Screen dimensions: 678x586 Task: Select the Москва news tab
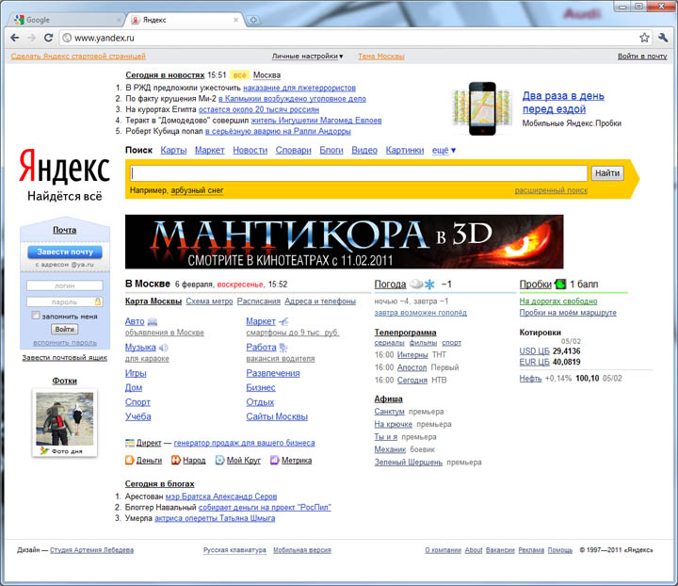[x=266, y=75]
